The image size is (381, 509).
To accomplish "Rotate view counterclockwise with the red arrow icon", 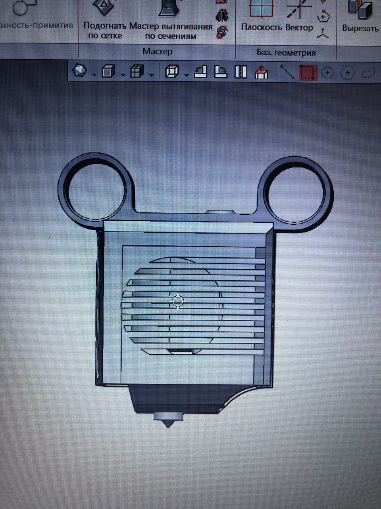I will 201,72.
